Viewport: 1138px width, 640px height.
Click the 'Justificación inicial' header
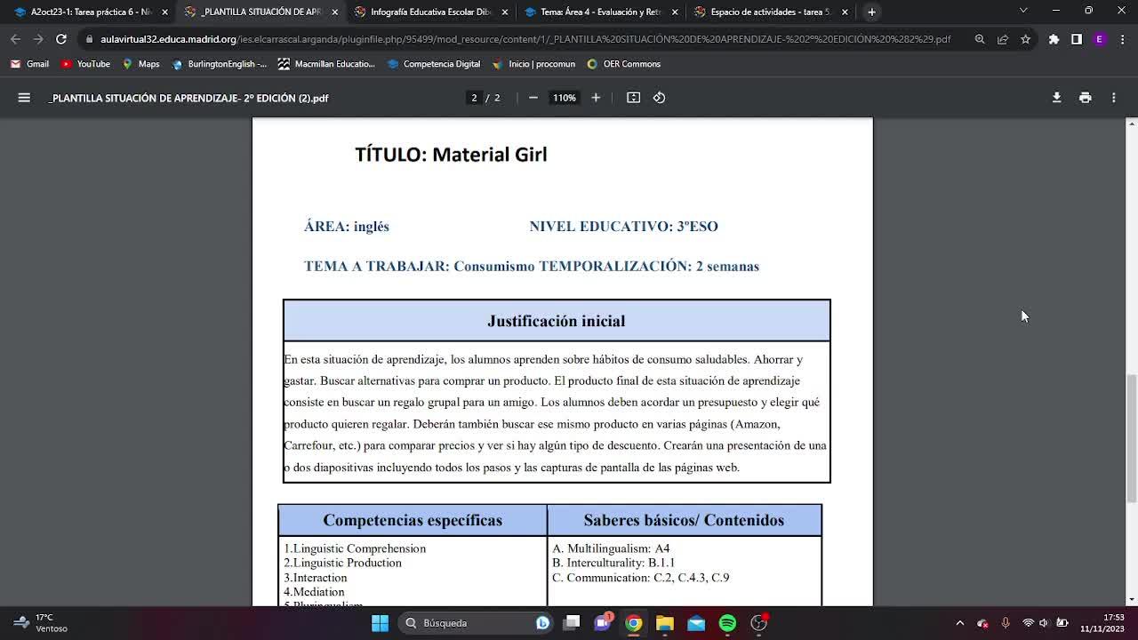pos(557,321)
